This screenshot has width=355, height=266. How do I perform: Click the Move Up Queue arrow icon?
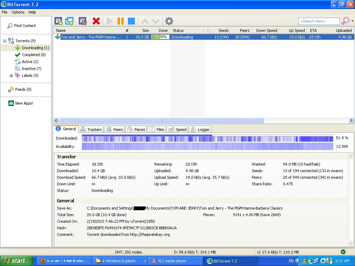point(145,21)
